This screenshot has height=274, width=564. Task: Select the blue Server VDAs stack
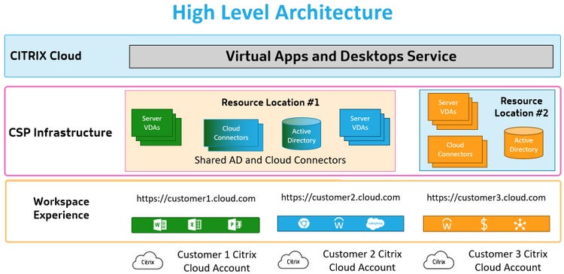click(365, 127)
